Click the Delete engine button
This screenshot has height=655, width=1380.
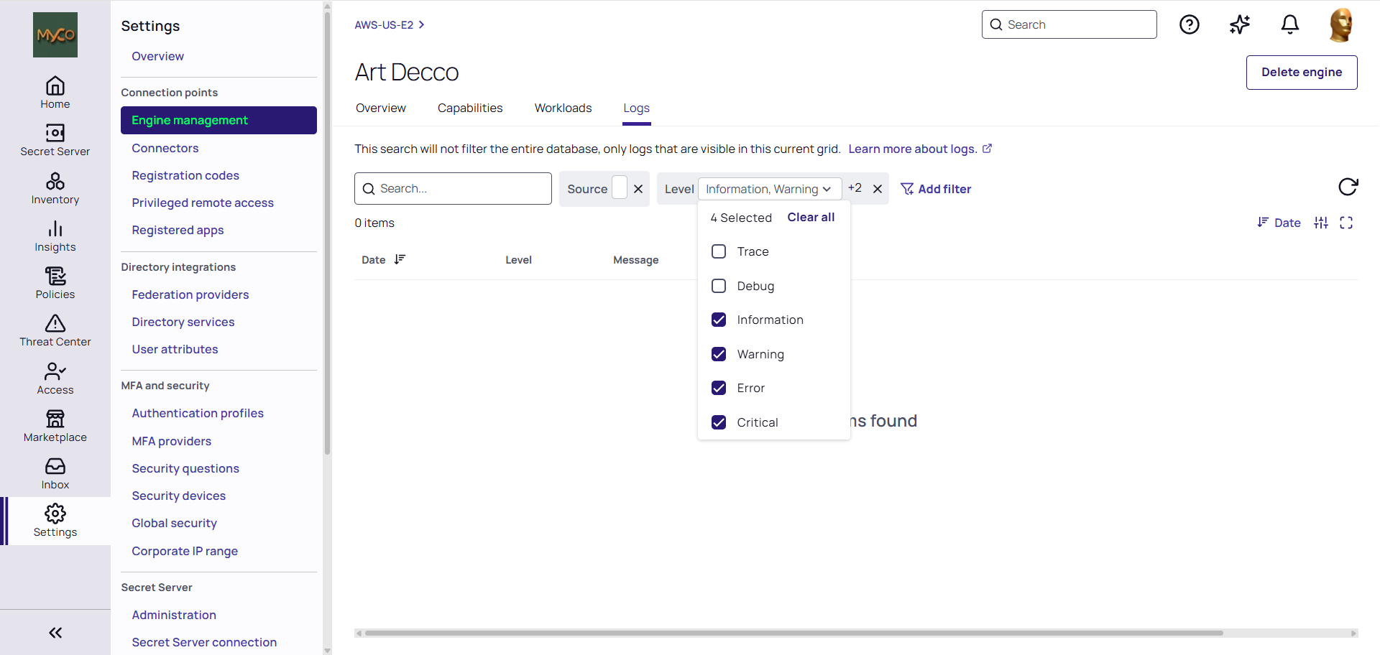(1301, 73)
